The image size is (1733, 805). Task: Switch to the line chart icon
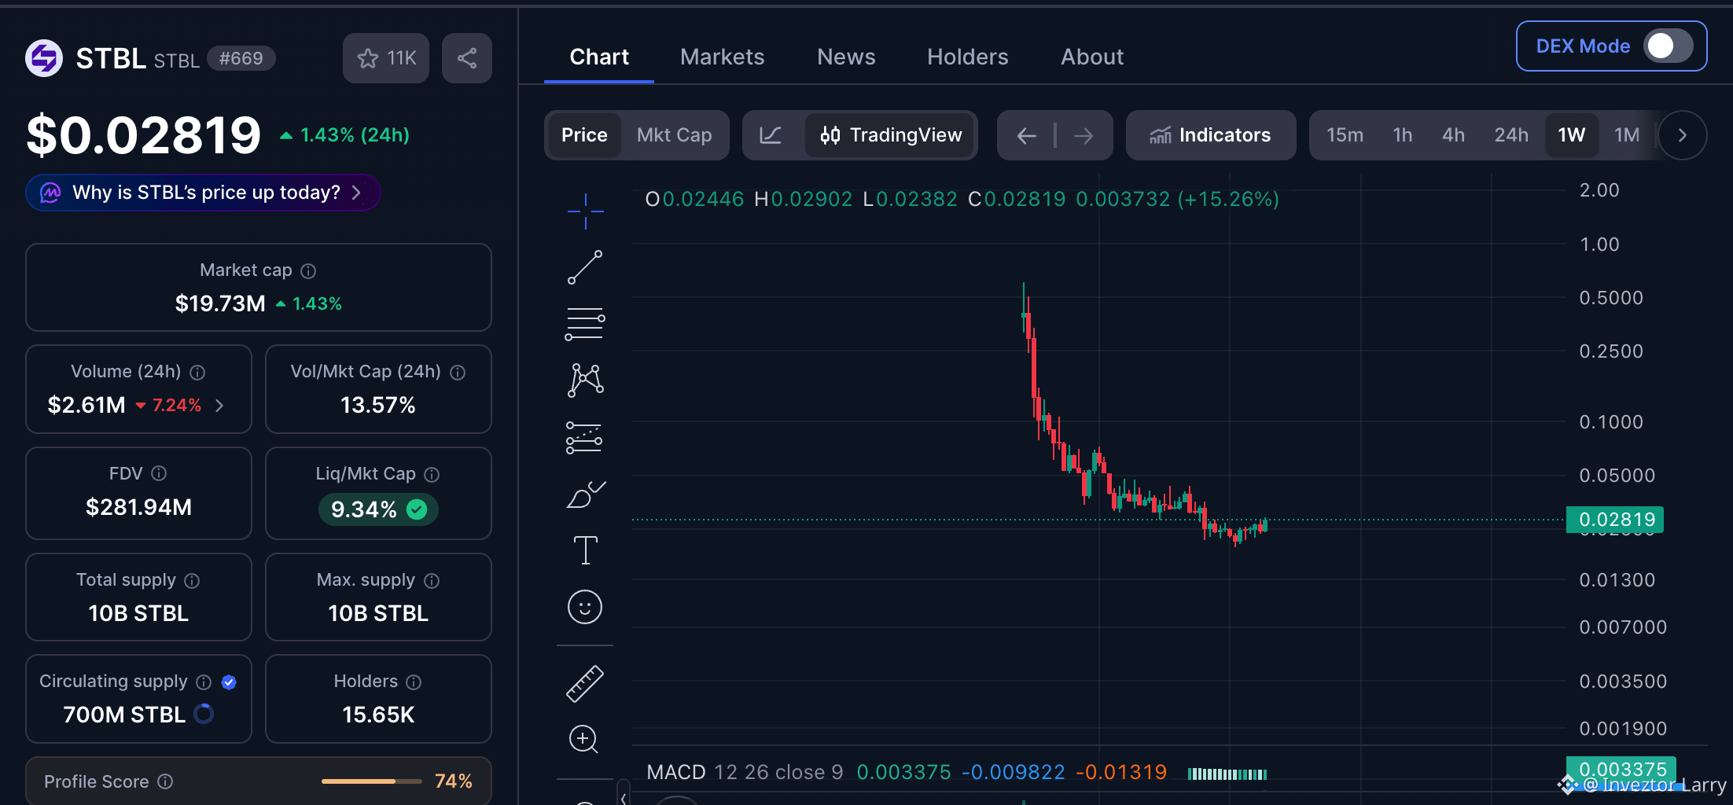pyautogui.click(x=771, y=135)
